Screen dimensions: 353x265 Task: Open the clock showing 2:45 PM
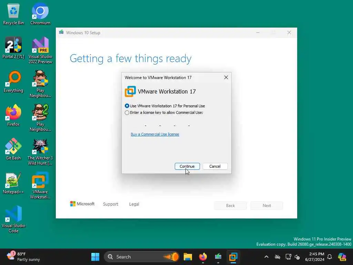pyautogui.click(x=314, y=257)
